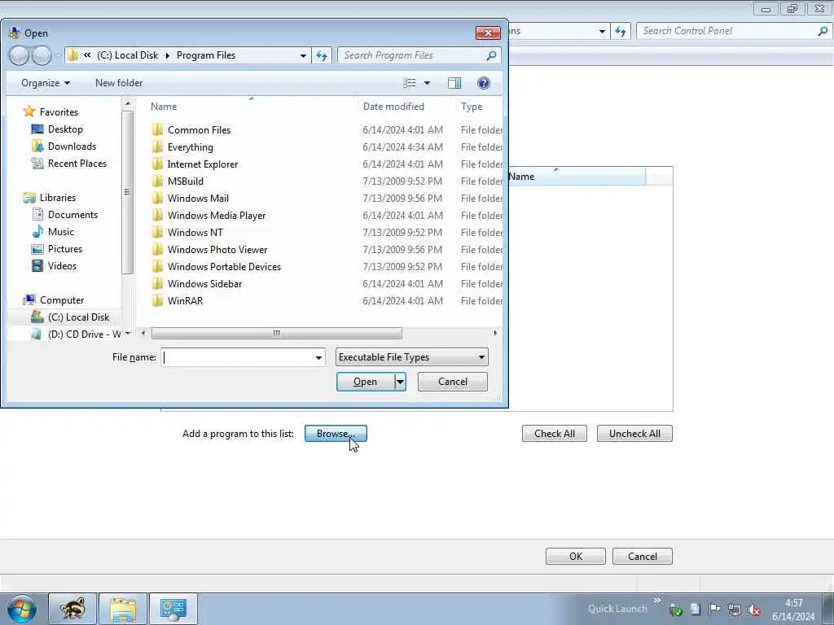Click the Open button
This screenshot has width=834, height=625.
[x=366, y=382]
